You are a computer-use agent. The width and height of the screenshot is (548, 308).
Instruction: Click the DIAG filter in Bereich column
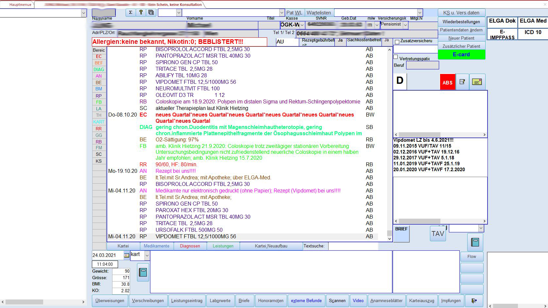point(99,69)
